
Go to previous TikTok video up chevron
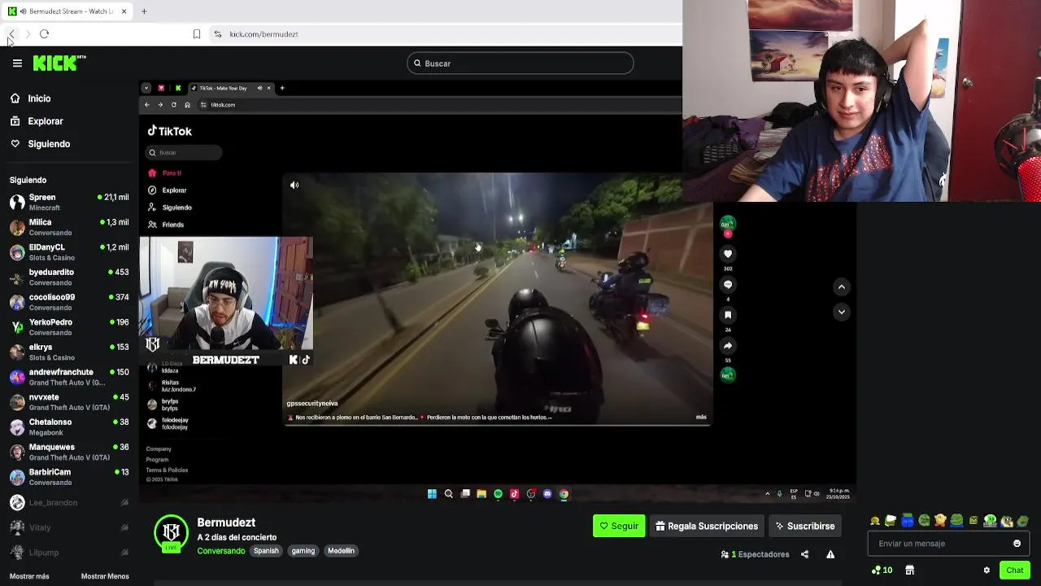[842, 286]
